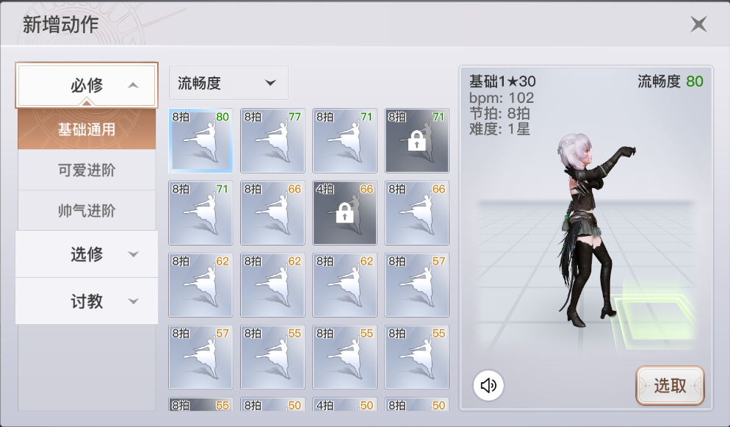Choose the 8拍 move with fluency 57 in third row
Viewport: 730px width, 427px height.
point(417,285)
